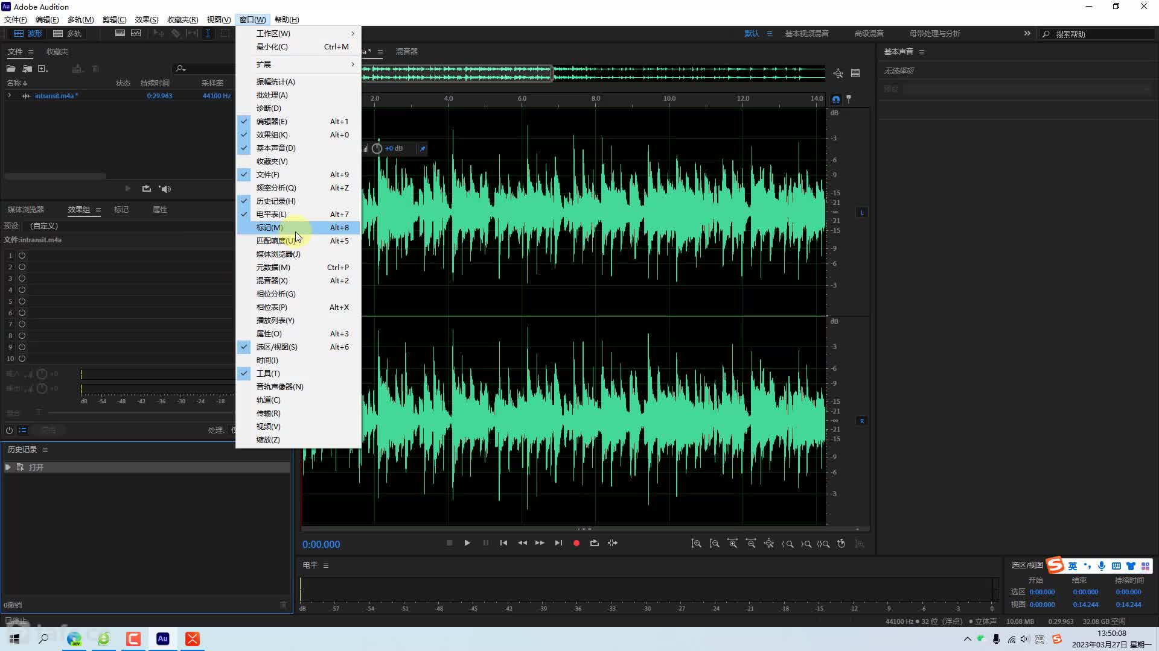Open file icon in Files panel
1159x651 pixels.
pyautogui.click(x=11, y=69)
